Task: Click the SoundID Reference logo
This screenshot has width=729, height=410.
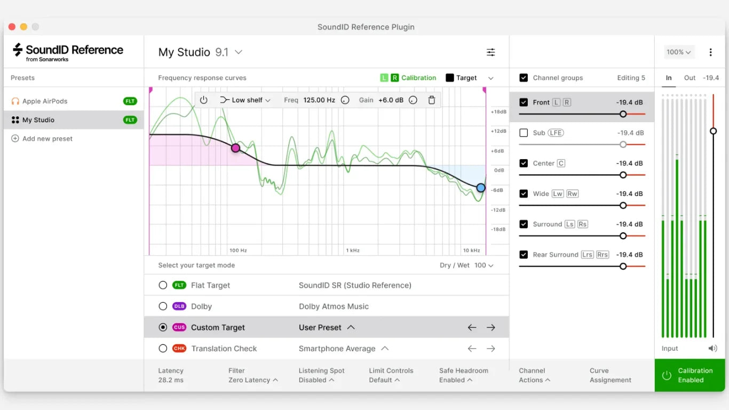Action: [68, 52]
